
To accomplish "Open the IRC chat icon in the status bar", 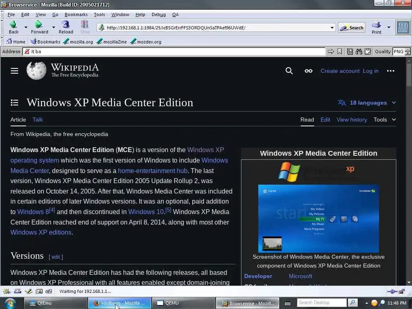I will [x=49, y=291].
